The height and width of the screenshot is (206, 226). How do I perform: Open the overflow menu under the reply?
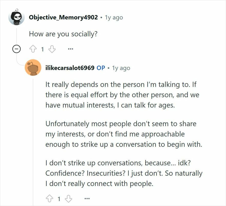(x=87, y=198)
